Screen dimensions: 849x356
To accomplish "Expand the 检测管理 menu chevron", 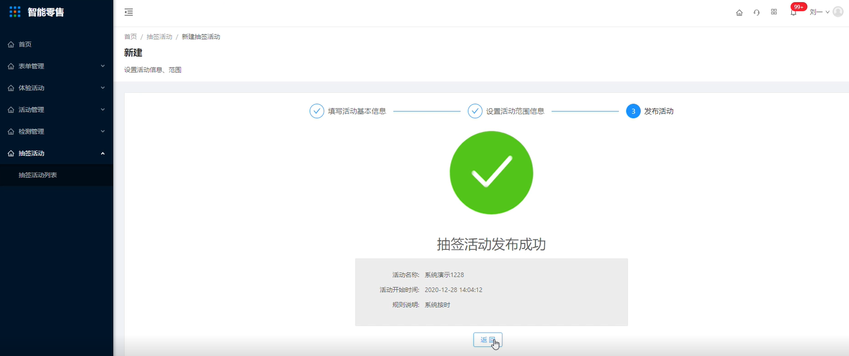I will (103, 131).
